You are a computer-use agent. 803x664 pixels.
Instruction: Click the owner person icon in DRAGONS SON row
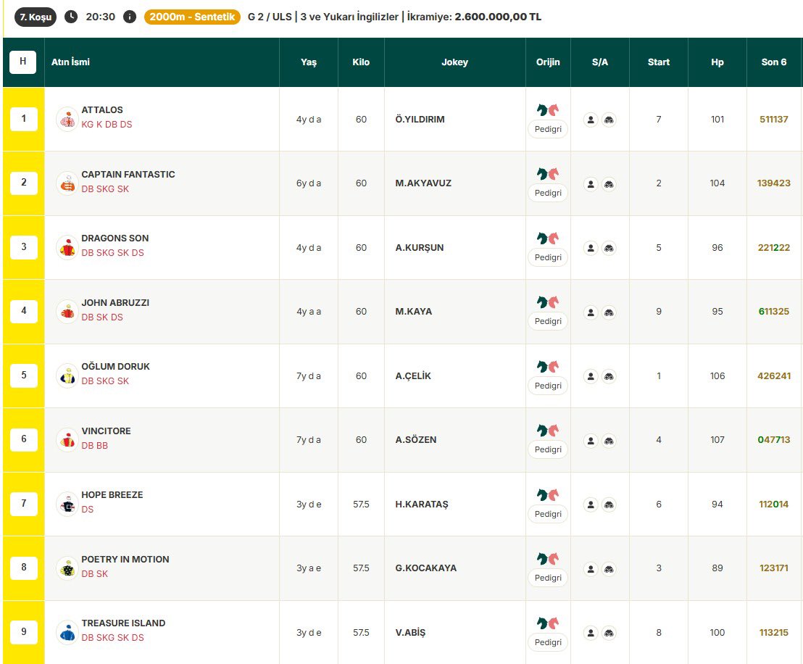click(591, 248)
